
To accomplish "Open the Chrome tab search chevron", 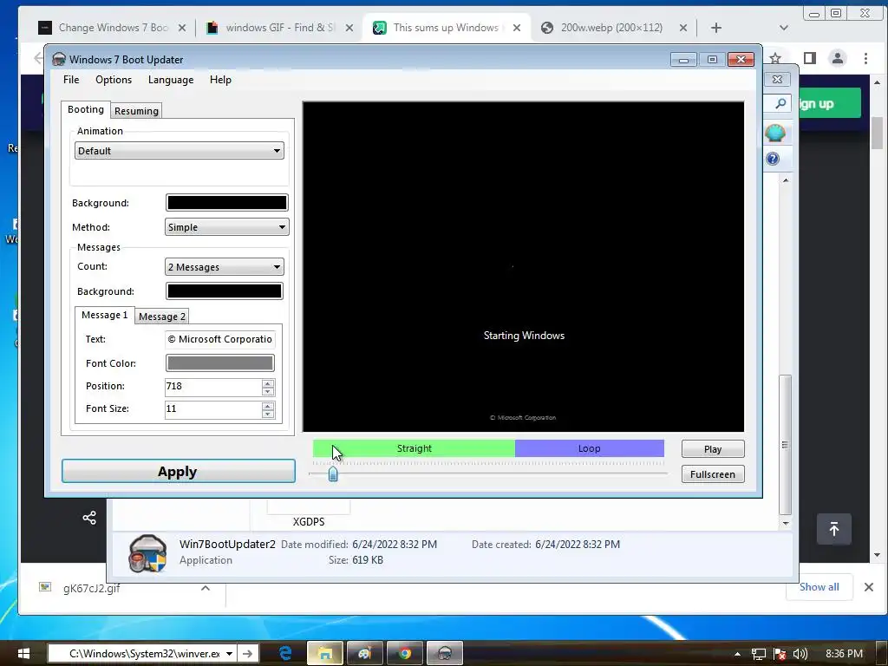I will (x=784, y=28).
